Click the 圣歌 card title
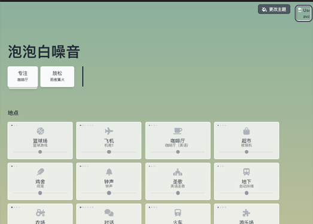The image size is (313, 224). 178,182
